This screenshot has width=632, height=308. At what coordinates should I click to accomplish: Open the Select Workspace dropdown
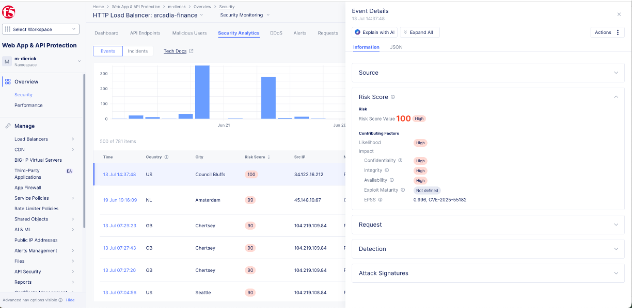click(x=41, y=29)
